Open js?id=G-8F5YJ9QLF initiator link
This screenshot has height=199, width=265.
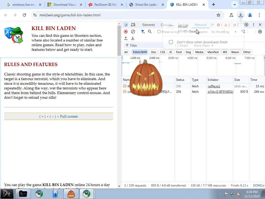[220, 92]
